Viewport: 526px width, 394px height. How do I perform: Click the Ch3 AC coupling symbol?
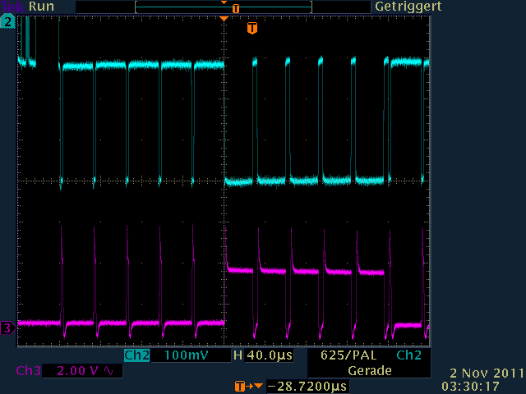click(108, 371)
